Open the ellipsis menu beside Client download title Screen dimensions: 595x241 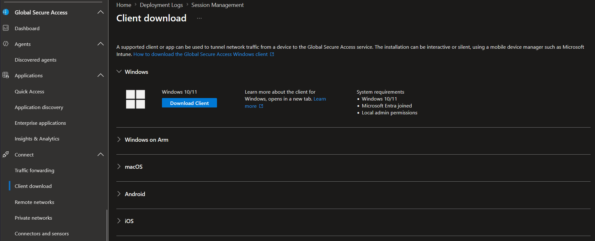point(199,18)
